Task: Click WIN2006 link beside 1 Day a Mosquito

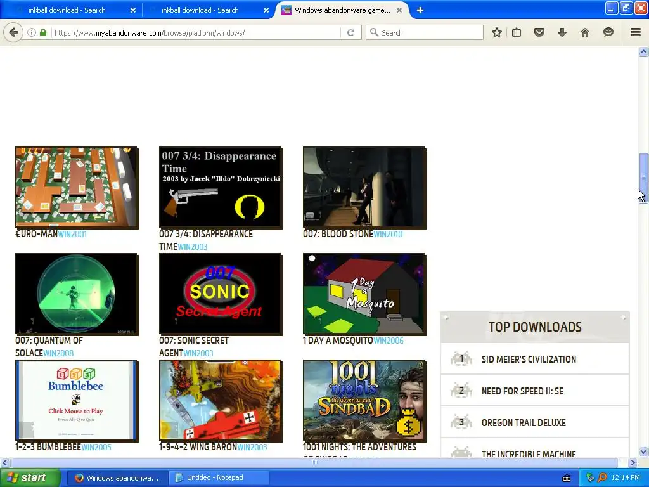Action: [x=389, y=341]
